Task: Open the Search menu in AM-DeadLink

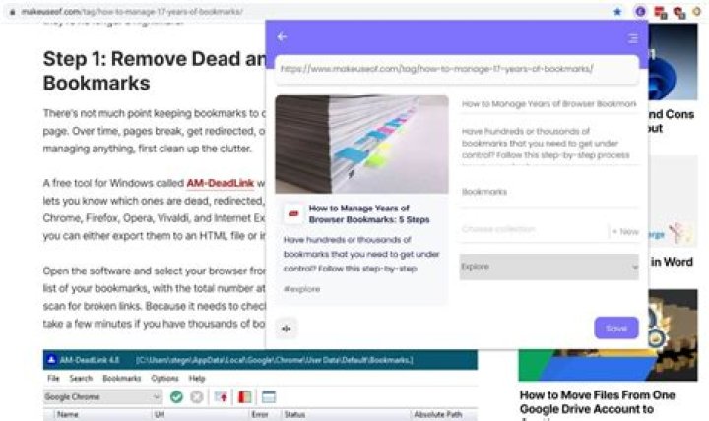Action: pos(81,378)
